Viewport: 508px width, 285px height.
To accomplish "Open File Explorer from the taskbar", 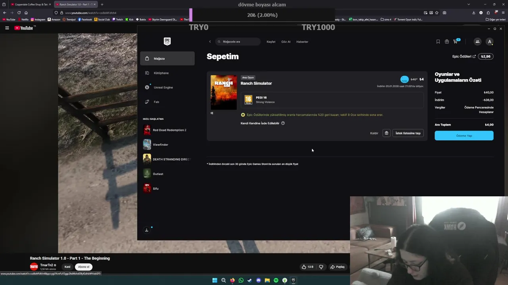I will (x=267, y=280).
